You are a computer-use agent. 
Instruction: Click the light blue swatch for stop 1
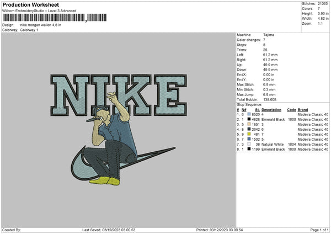(249, 114)
